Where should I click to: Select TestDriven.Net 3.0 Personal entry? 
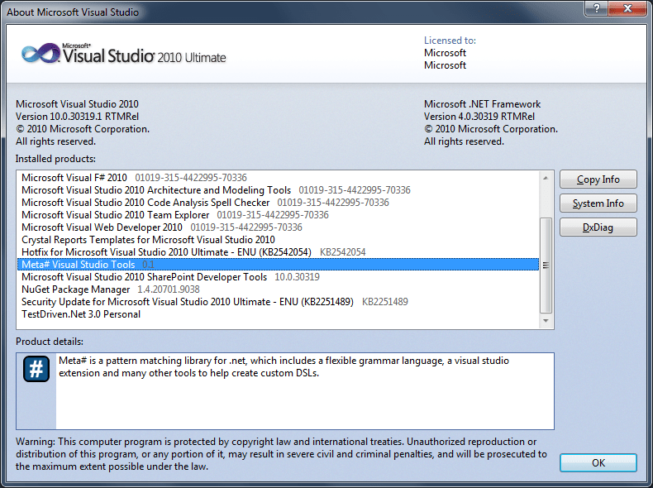click(x=278, y=314)
